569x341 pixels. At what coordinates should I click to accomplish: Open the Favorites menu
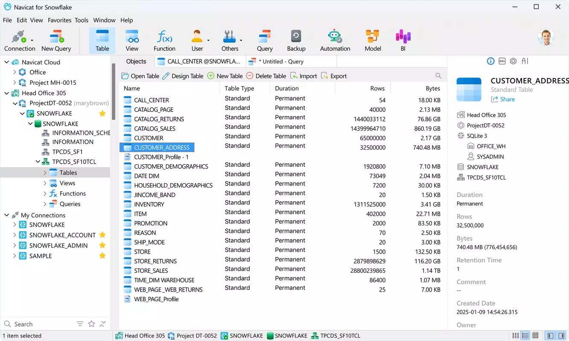pyautogui.click(x=59, y=20)
